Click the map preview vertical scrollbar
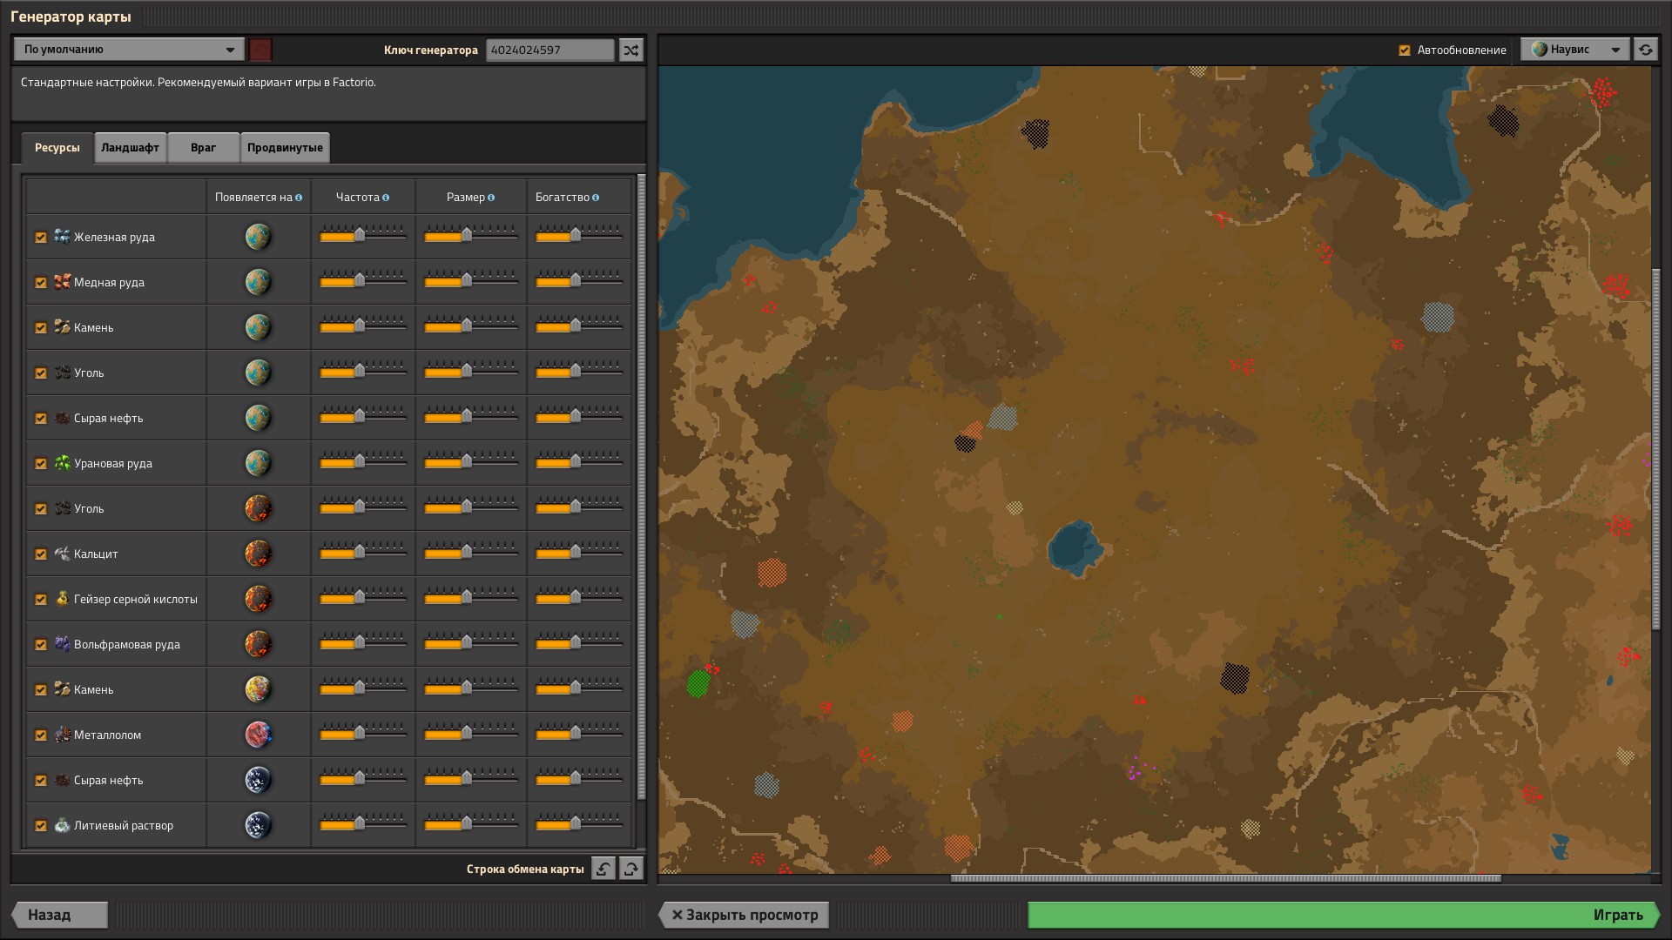Screen dimensions: 1672x940 [x=1656, y=449]
